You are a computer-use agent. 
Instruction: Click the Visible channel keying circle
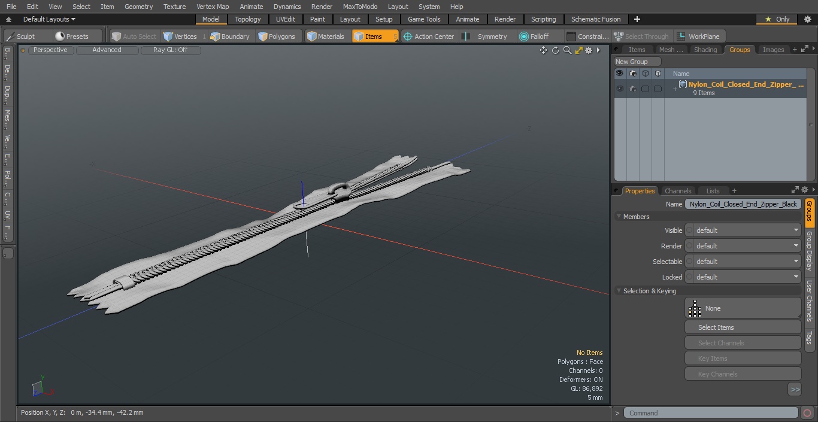tap(689, 230)
